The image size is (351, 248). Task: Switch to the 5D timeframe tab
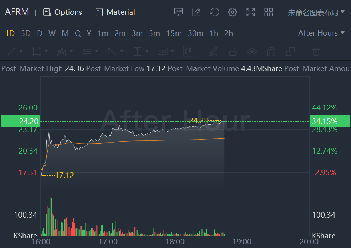[x=26, y=33]
